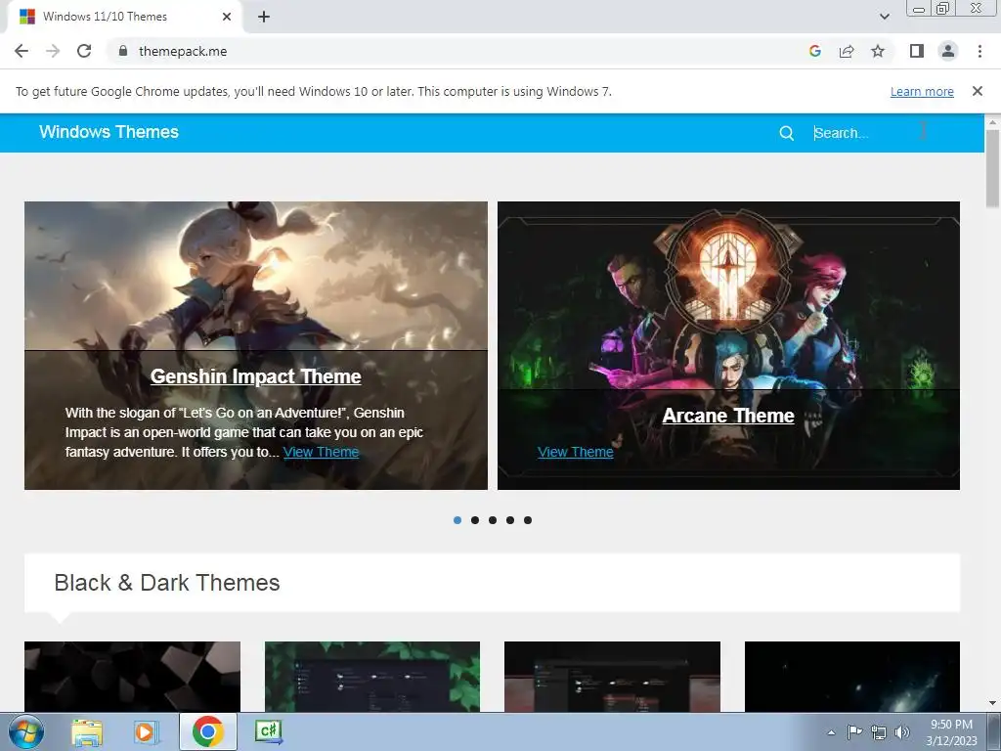
Task: Click the Google icon in address bar
Action: pyautogui.click(x=814, y=51)
